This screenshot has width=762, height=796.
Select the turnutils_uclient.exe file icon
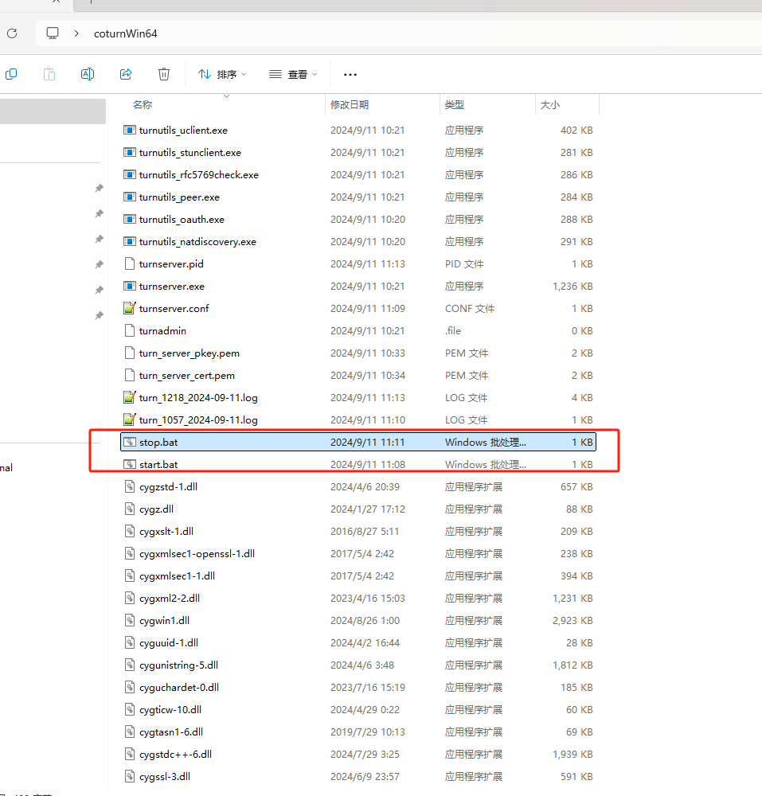130,130
